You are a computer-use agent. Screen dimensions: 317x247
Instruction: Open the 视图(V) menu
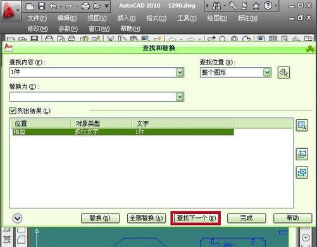pos(97,18)
